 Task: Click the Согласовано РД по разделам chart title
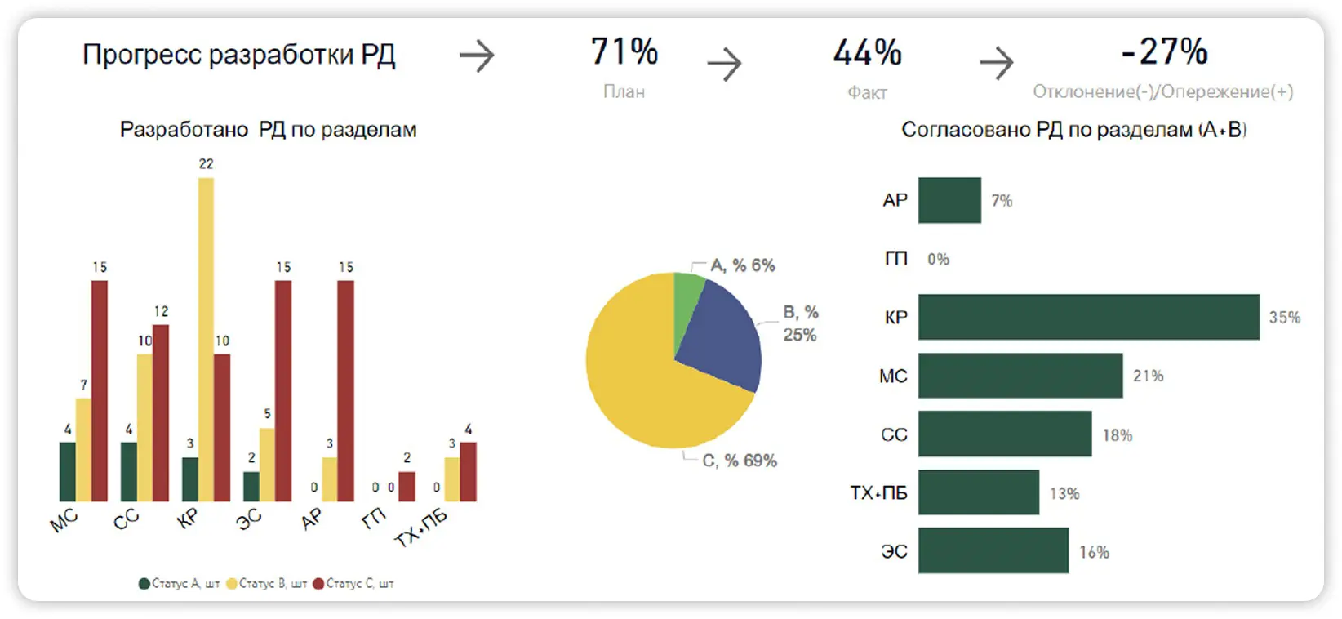(x=1073, y=130)
